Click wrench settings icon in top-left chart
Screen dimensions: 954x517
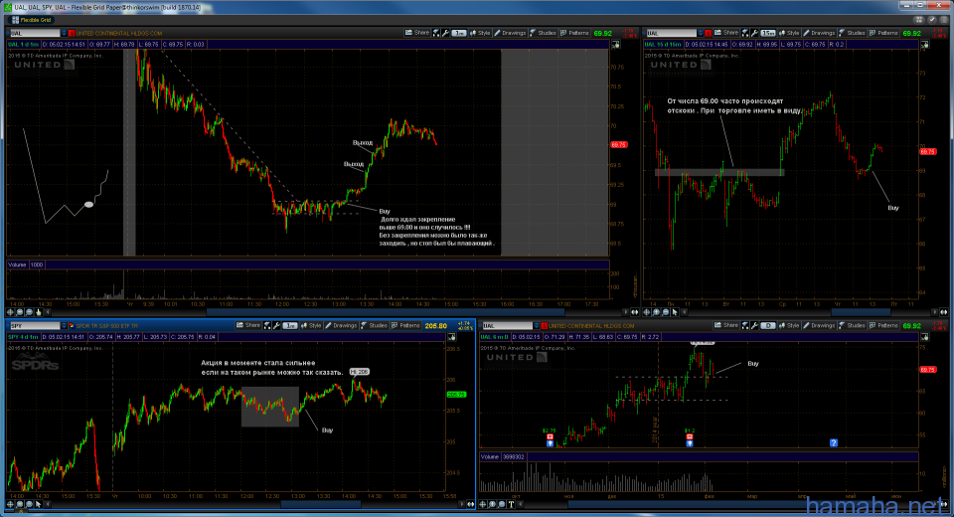click(446, 33)
